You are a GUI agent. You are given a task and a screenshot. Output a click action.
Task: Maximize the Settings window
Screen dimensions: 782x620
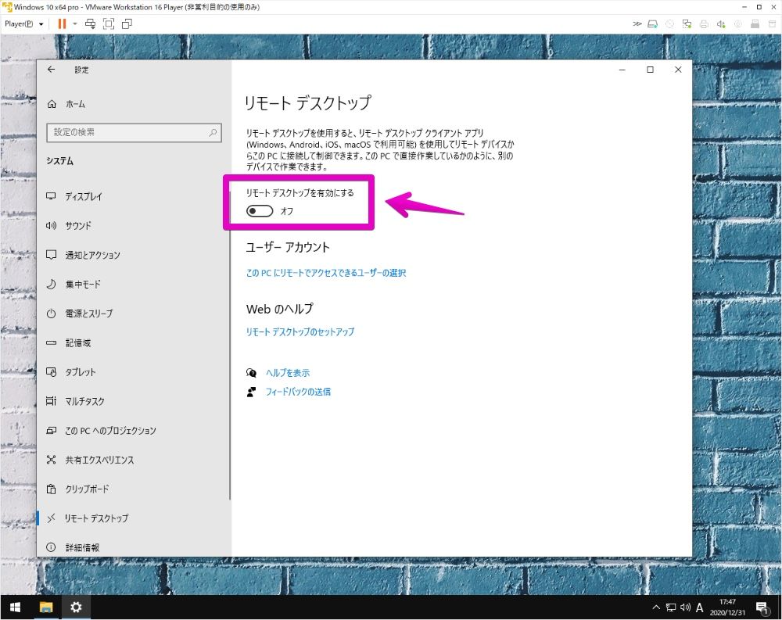pos(650,70)
